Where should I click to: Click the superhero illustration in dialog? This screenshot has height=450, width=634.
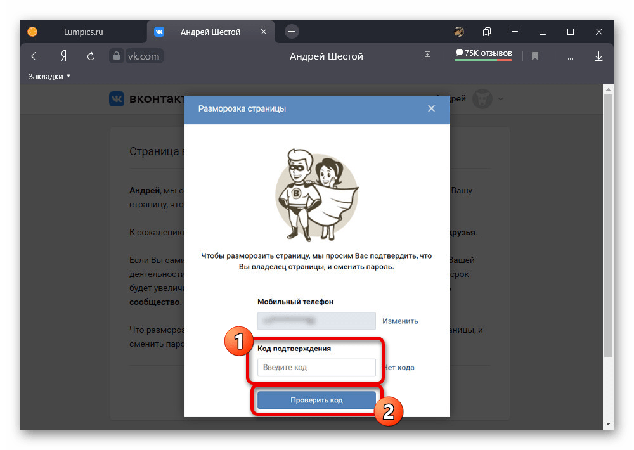point(316,195)
